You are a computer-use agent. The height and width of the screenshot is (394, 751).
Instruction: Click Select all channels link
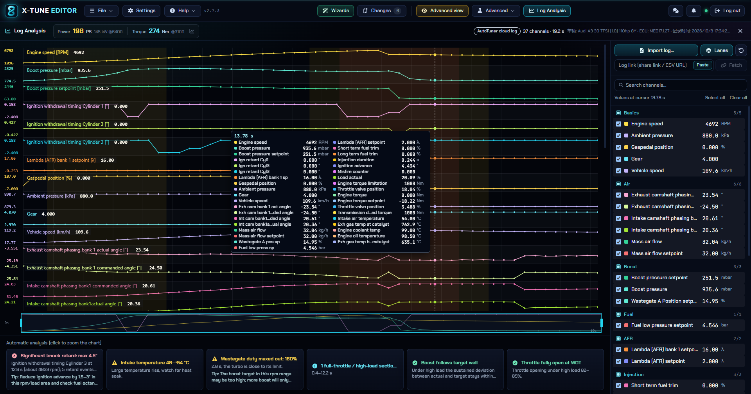click(x=715, y=98)
